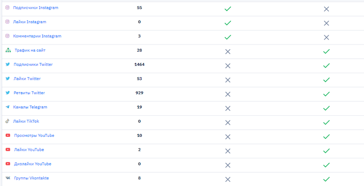
Task: Click VK icon beside Группы Vkontakte
Action: (x=8, y=178)
